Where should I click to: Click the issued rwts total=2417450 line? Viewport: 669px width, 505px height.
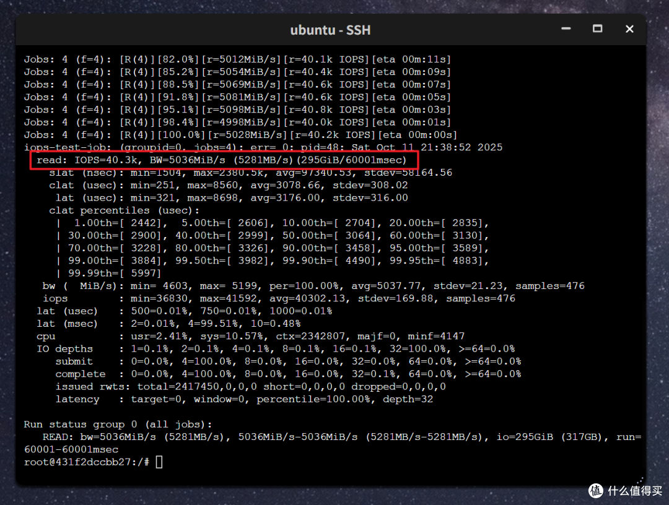click(x=250, y=387)
